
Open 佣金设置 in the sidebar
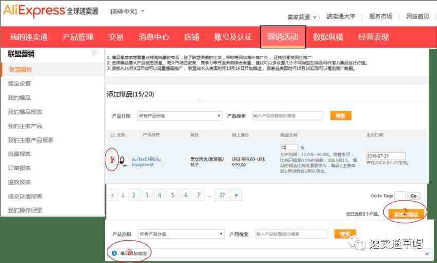click(x=19, y=84)
